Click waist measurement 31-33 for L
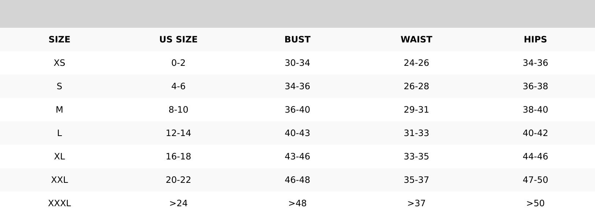Image resolution: width=595 pixels, height=215 pixels. click(x=416, y=133)
